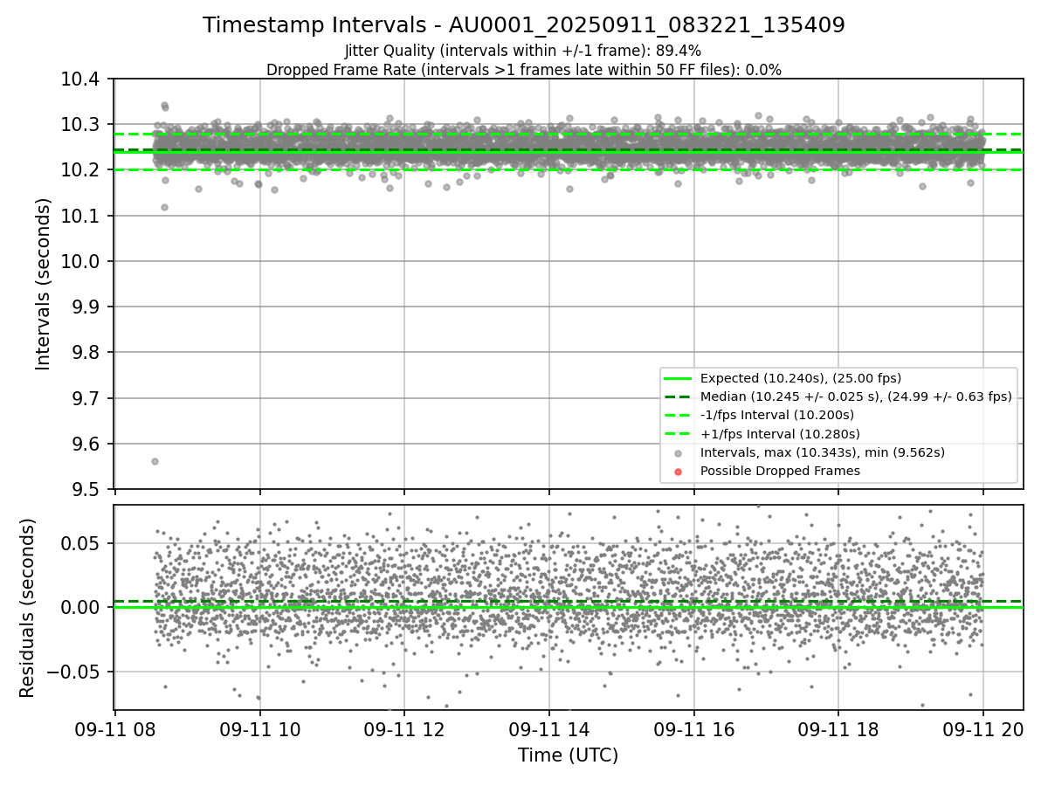Viewport: 1048px width, 786px height.
Task: Click the plot title 'Timestamp Intervals - AU0001_20250911_083221_135409'
Action: (x=524, y=25)
